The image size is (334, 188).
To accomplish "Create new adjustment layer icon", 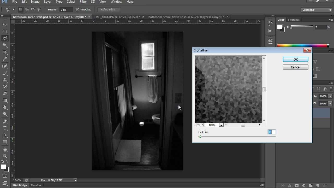I will 304,186.
